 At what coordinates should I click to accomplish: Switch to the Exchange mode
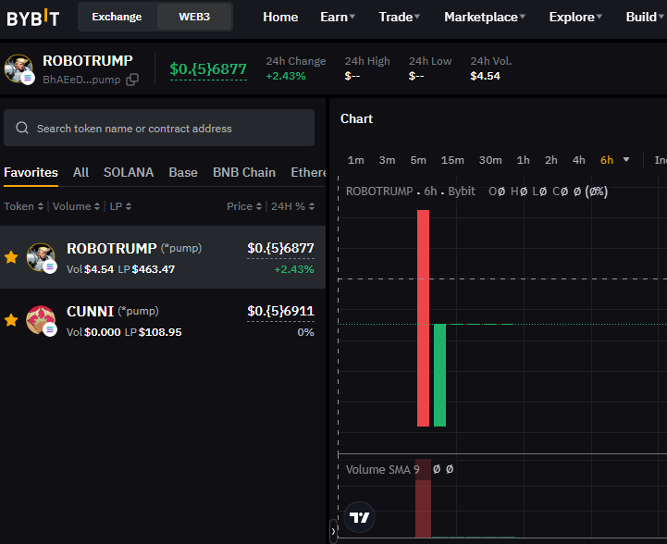coord(117,17)
